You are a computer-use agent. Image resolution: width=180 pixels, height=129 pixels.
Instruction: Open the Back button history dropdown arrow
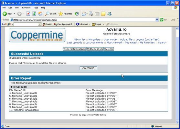(14, 14)
